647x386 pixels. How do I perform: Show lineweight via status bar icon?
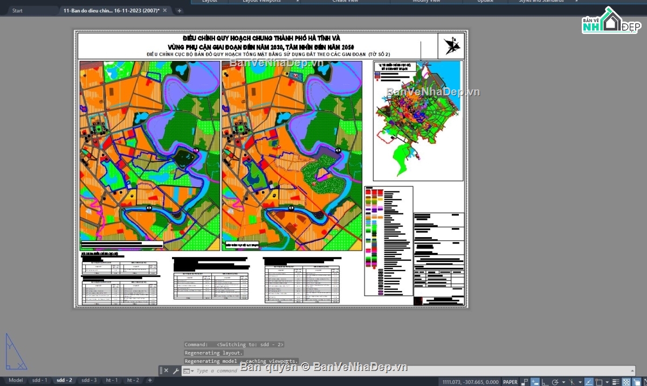(x=616, y=382)
